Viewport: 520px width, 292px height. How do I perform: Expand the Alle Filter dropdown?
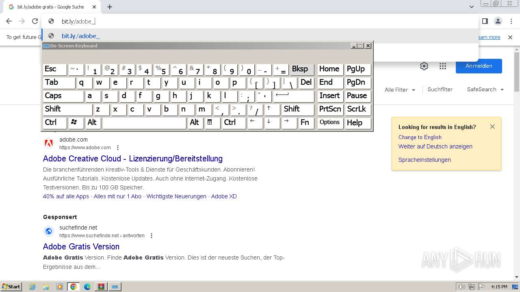400,90
